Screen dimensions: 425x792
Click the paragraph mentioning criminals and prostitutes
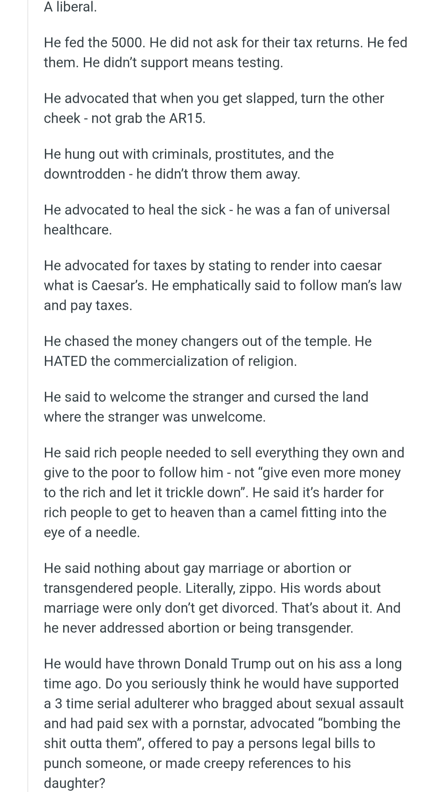188,164
